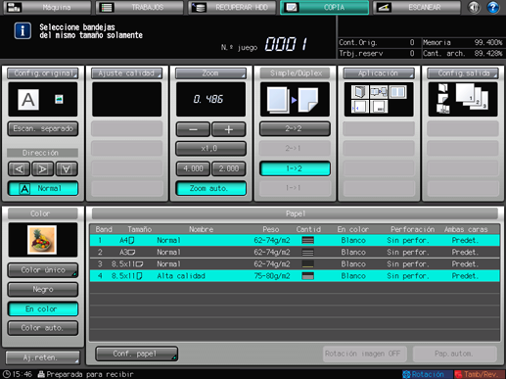506x379 pixels.
Task: Select the left-rotated A direction icon
Action: [x=20, y=168]
